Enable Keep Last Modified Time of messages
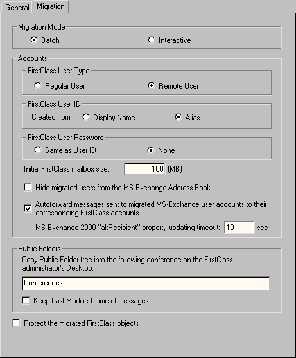 point(26,300)
